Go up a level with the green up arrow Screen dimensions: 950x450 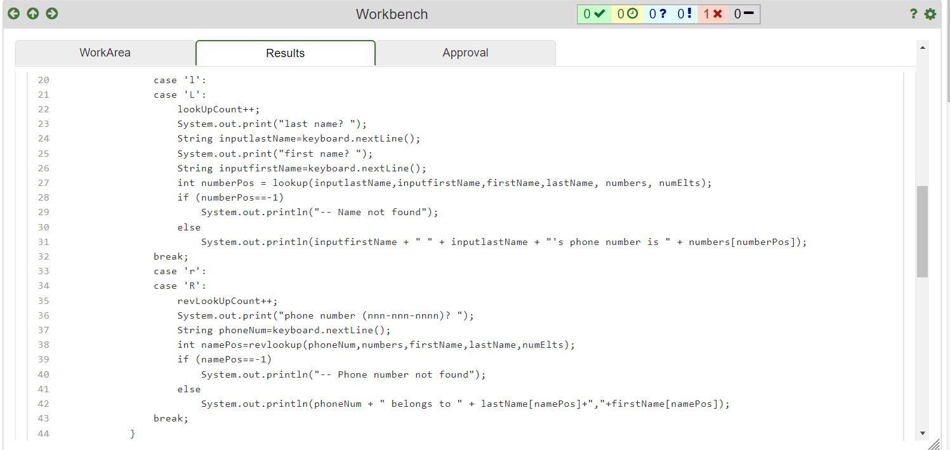(32, 13)
